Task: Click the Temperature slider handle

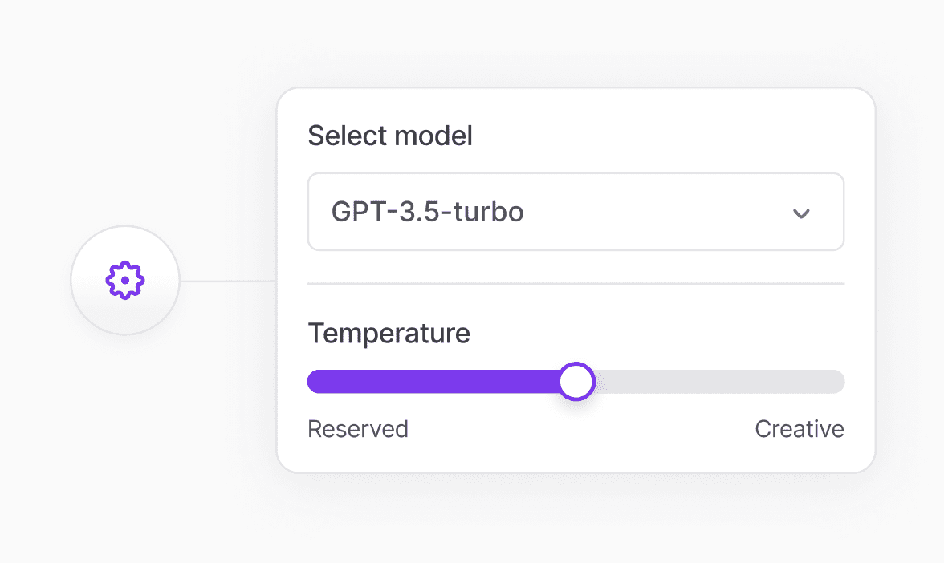Action: coord(576,381)
